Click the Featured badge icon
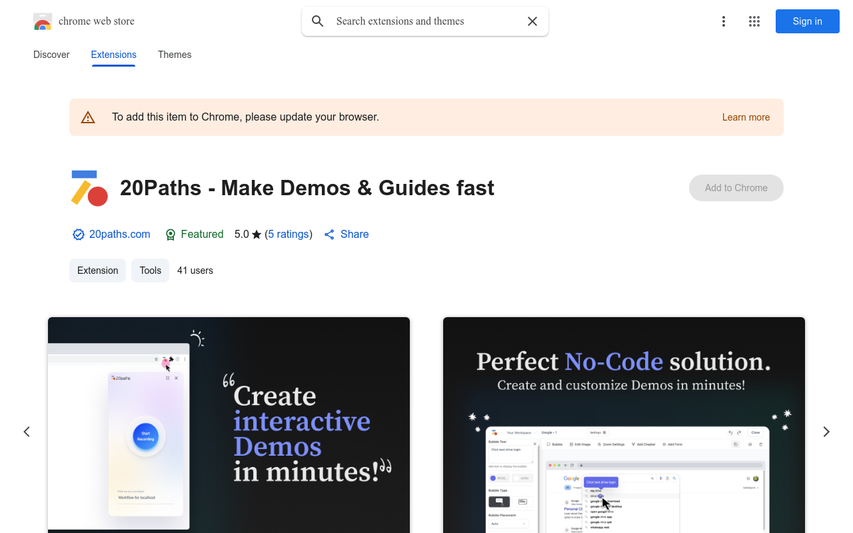Viewport: 853px width, 533px height. click(x=171, y=235)
